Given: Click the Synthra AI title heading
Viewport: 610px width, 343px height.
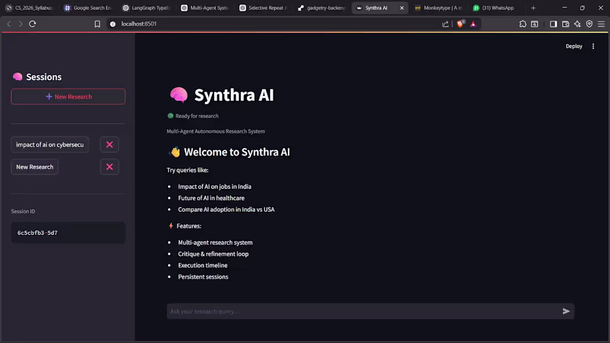Looking at the screenshot, I should tap(234, 95).
